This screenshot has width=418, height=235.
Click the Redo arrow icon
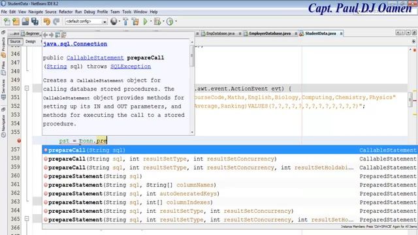click(56, 22)
